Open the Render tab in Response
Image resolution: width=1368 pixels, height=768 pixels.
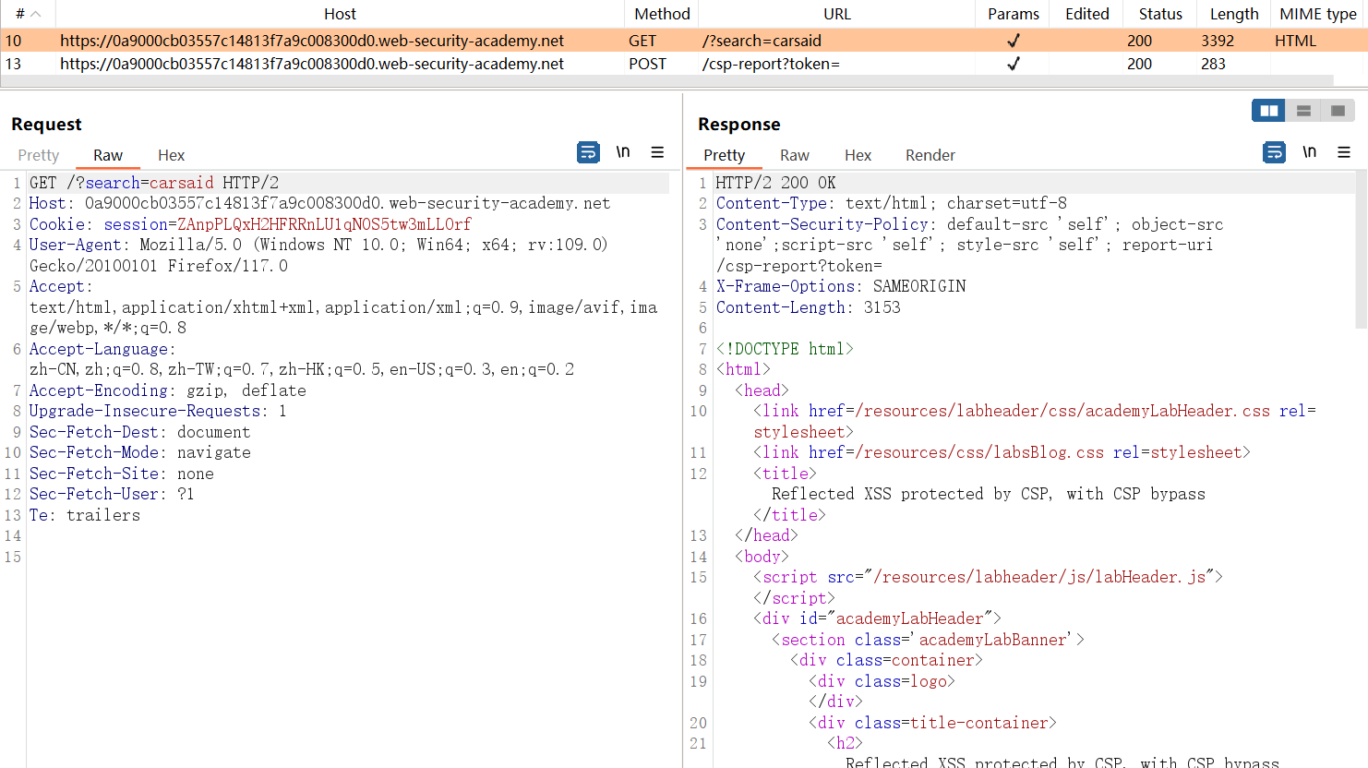pos(930,155)
